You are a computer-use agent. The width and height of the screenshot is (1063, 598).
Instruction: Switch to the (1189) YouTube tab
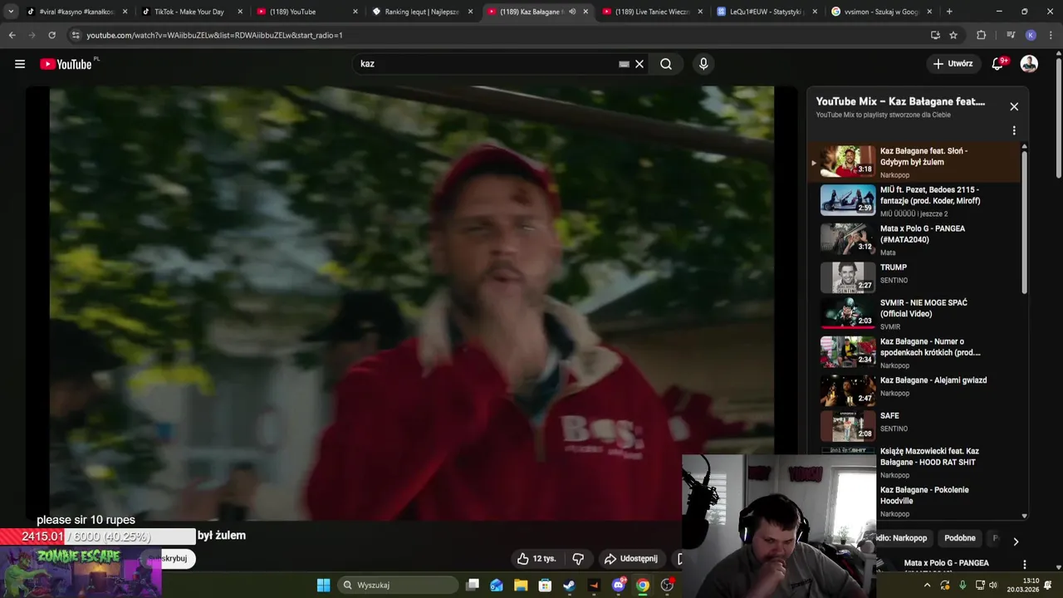coord(305,12)
